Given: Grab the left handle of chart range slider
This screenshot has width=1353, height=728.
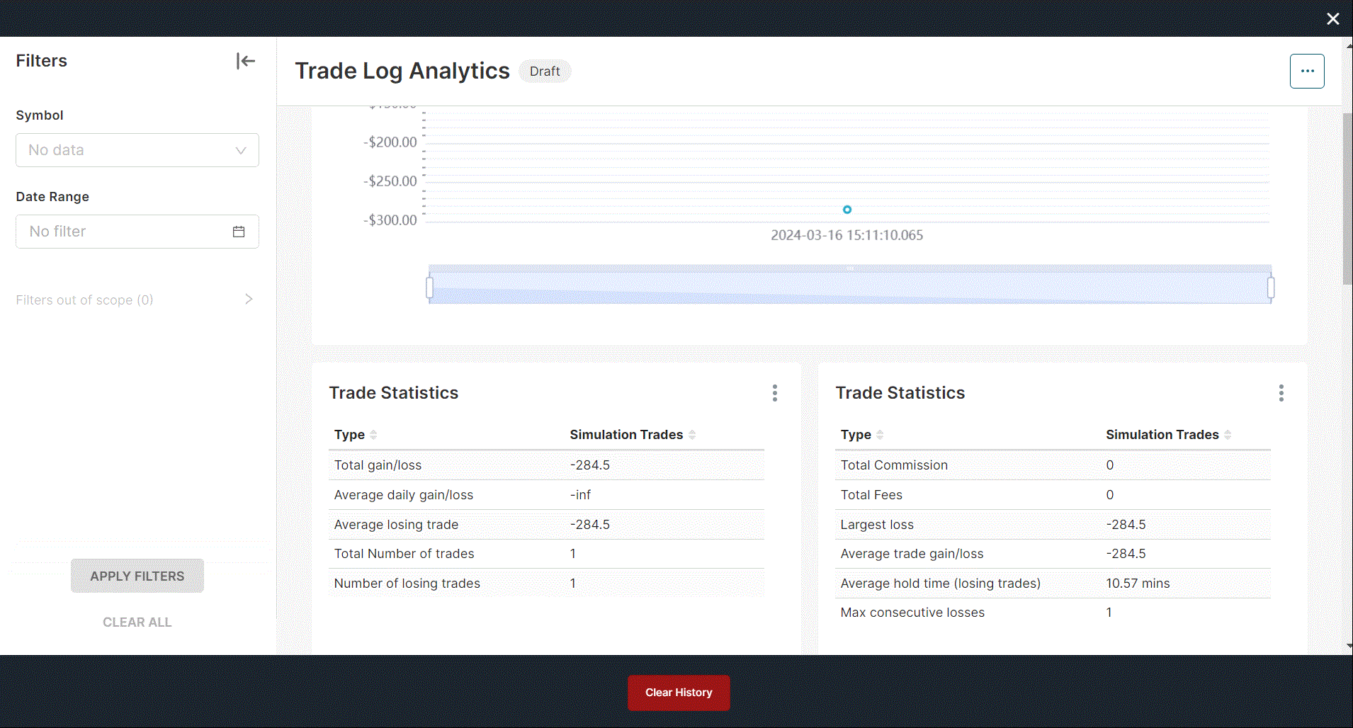Looking at the screenshot, I should [x=429, y=288].
